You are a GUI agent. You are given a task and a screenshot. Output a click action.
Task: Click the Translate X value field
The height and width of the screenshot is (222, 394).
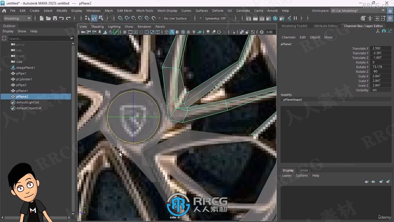point(381,48)
